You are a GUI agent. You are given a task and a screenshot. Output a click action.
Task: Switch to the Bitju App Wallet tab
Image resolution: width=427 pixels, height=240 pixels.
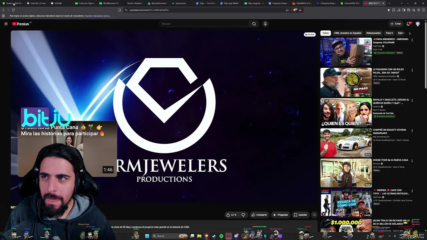[x=231, y=3]
